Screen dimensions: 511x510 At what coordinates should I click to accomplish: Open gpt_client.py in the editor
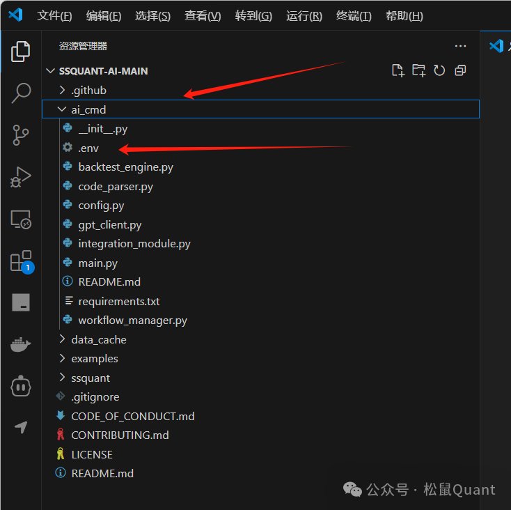(109, 225)
